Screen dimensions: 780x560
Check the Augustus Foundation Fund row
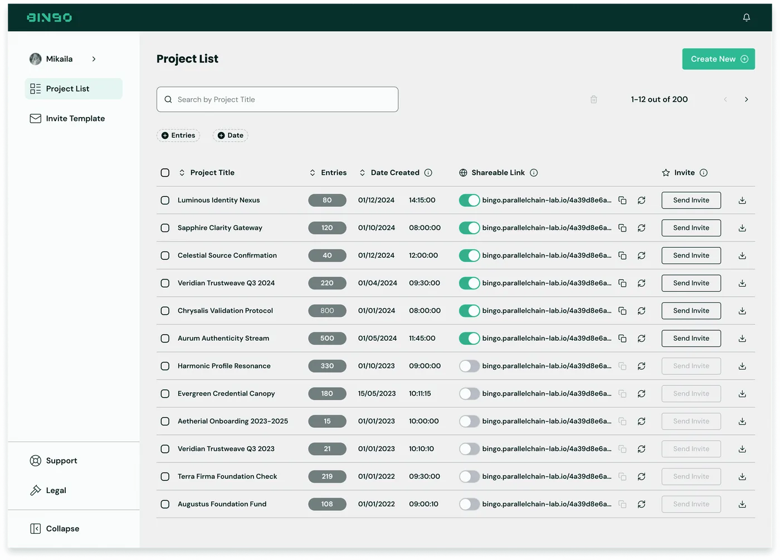pyautogui.click(x=165, y=504)
